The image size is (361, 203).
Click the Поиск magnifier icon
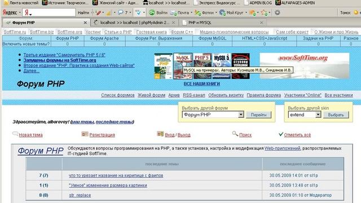click(x=235, y=134)
